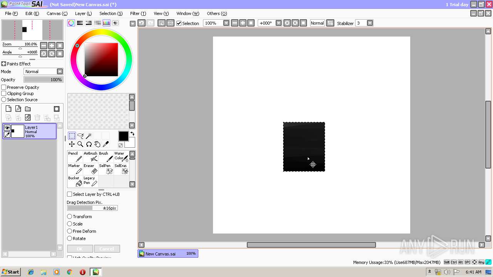The height and width of the screenshot is (277, 493).
Task: Open the color panel options dropdown arrow
Action: [132, 23]
